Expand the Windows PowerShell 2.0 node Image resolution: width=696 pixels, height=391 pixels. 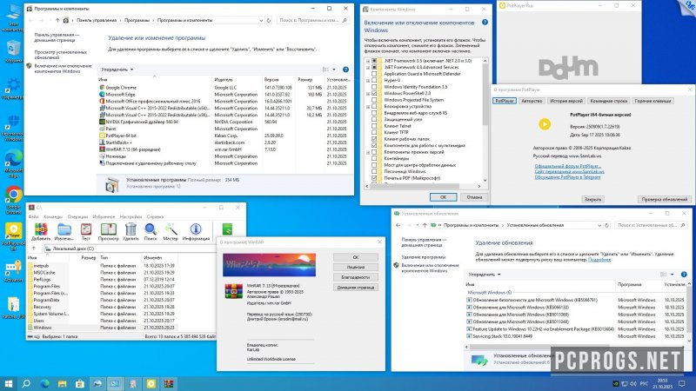click(368, 94)
